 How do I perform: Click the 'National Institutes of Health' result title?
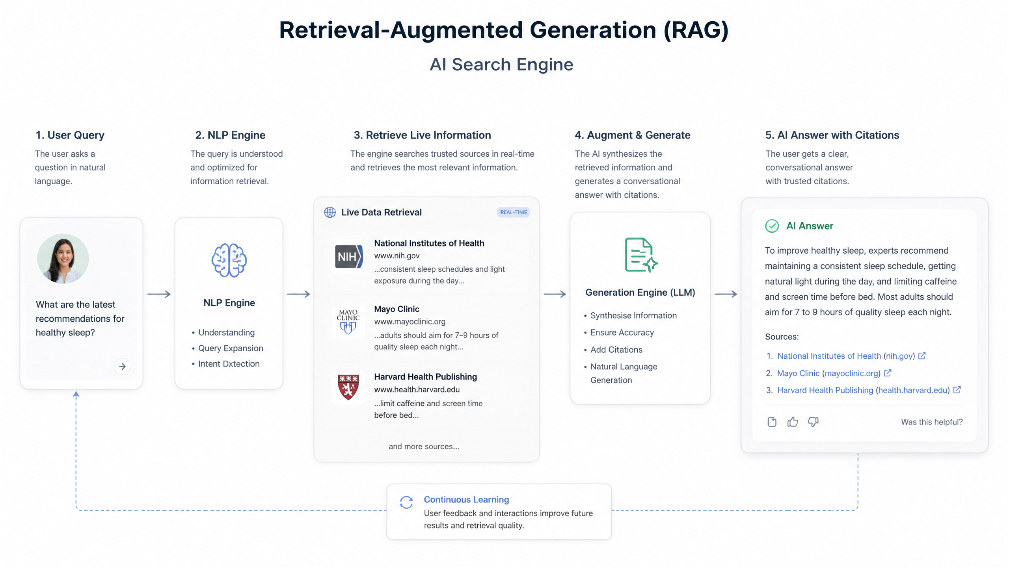429,243
